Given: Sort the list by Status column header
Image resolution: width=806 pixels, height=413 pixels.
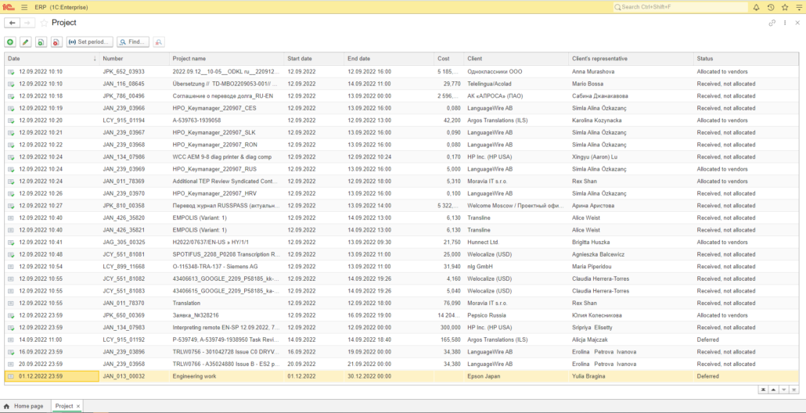Looking at the screenshot, I should (x=705, y=59).
